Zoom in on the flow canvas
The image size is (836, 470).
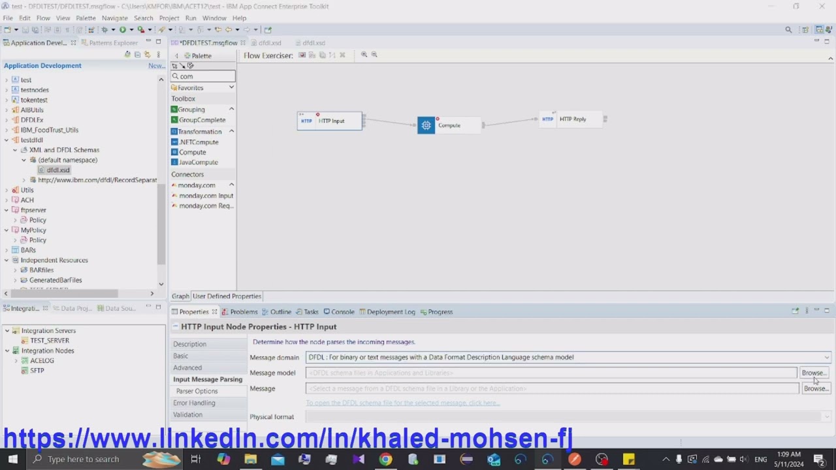[364, 55]
